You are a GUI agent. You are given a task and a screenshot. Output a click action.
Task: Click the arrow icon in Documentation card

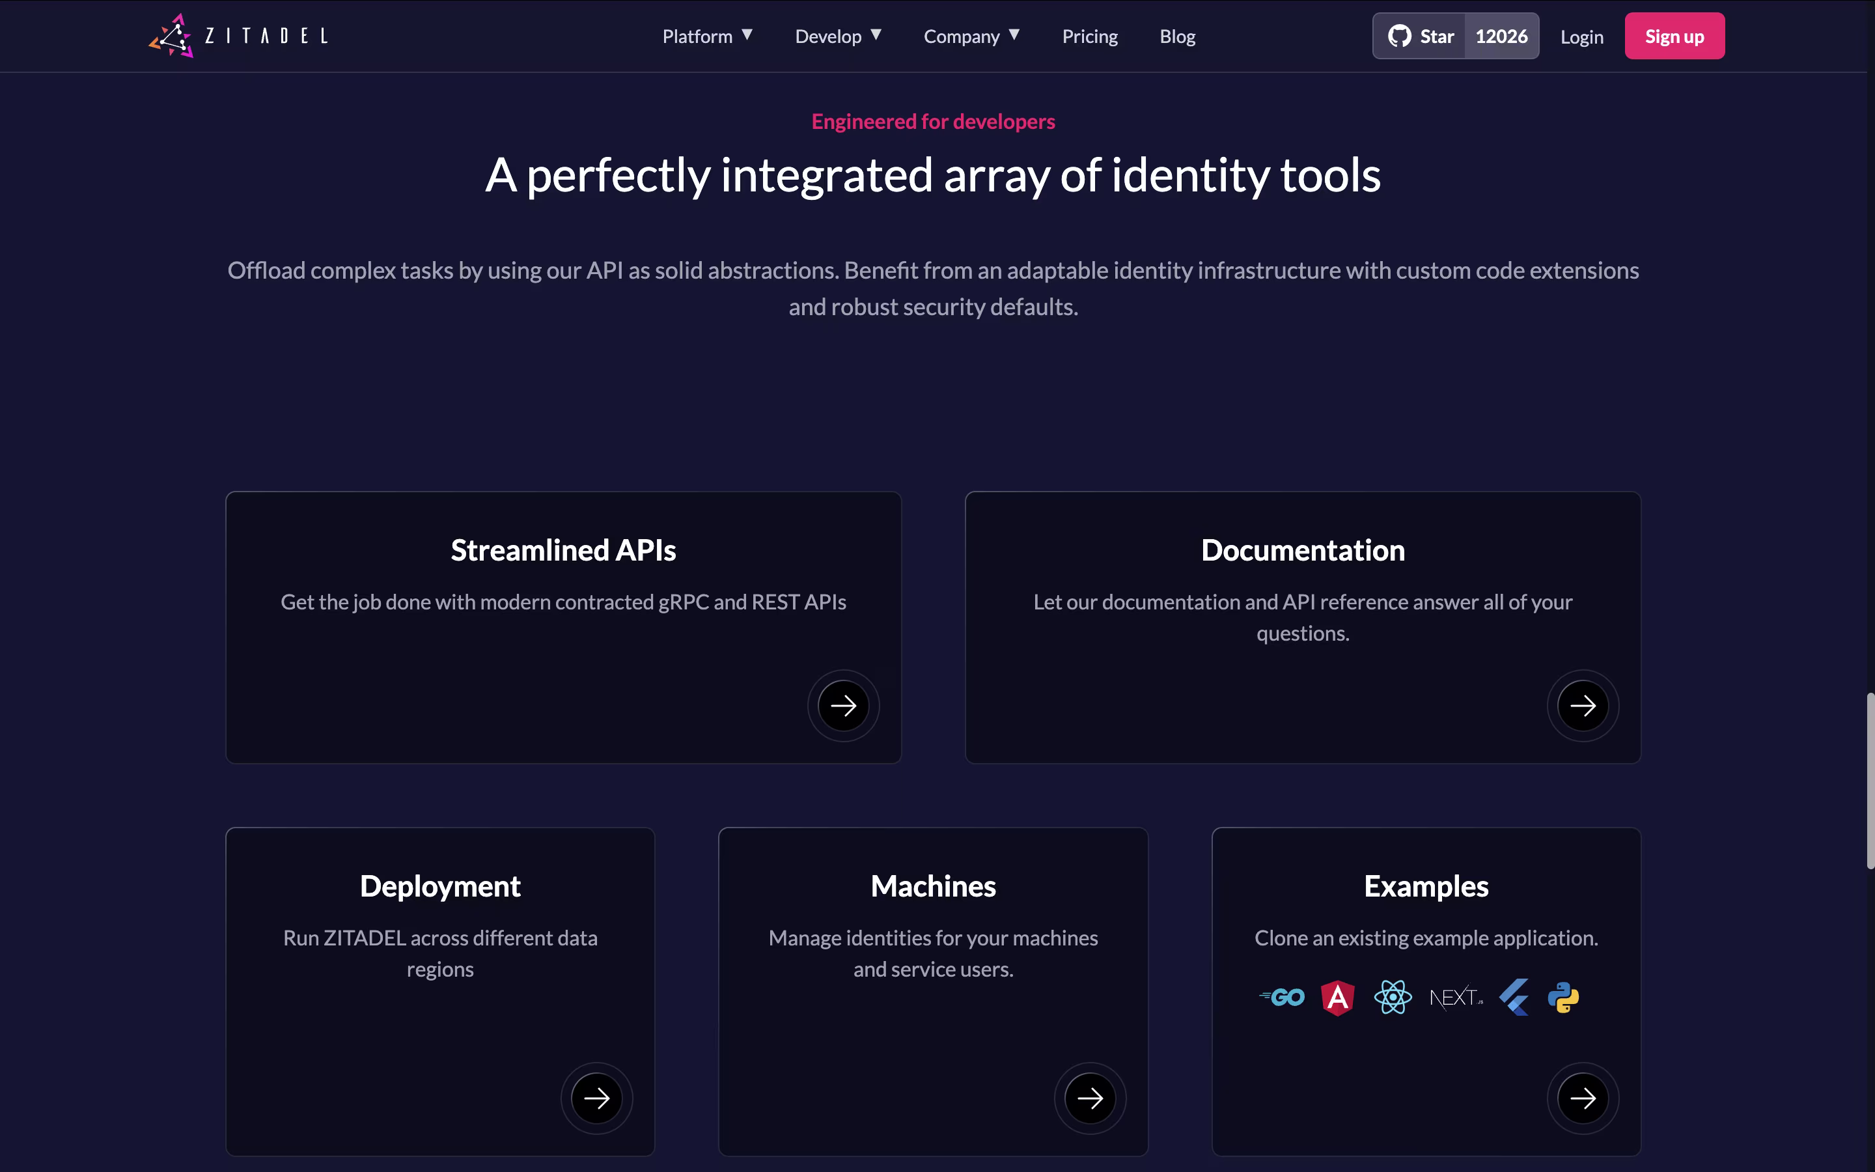[x=1582, y=705]
